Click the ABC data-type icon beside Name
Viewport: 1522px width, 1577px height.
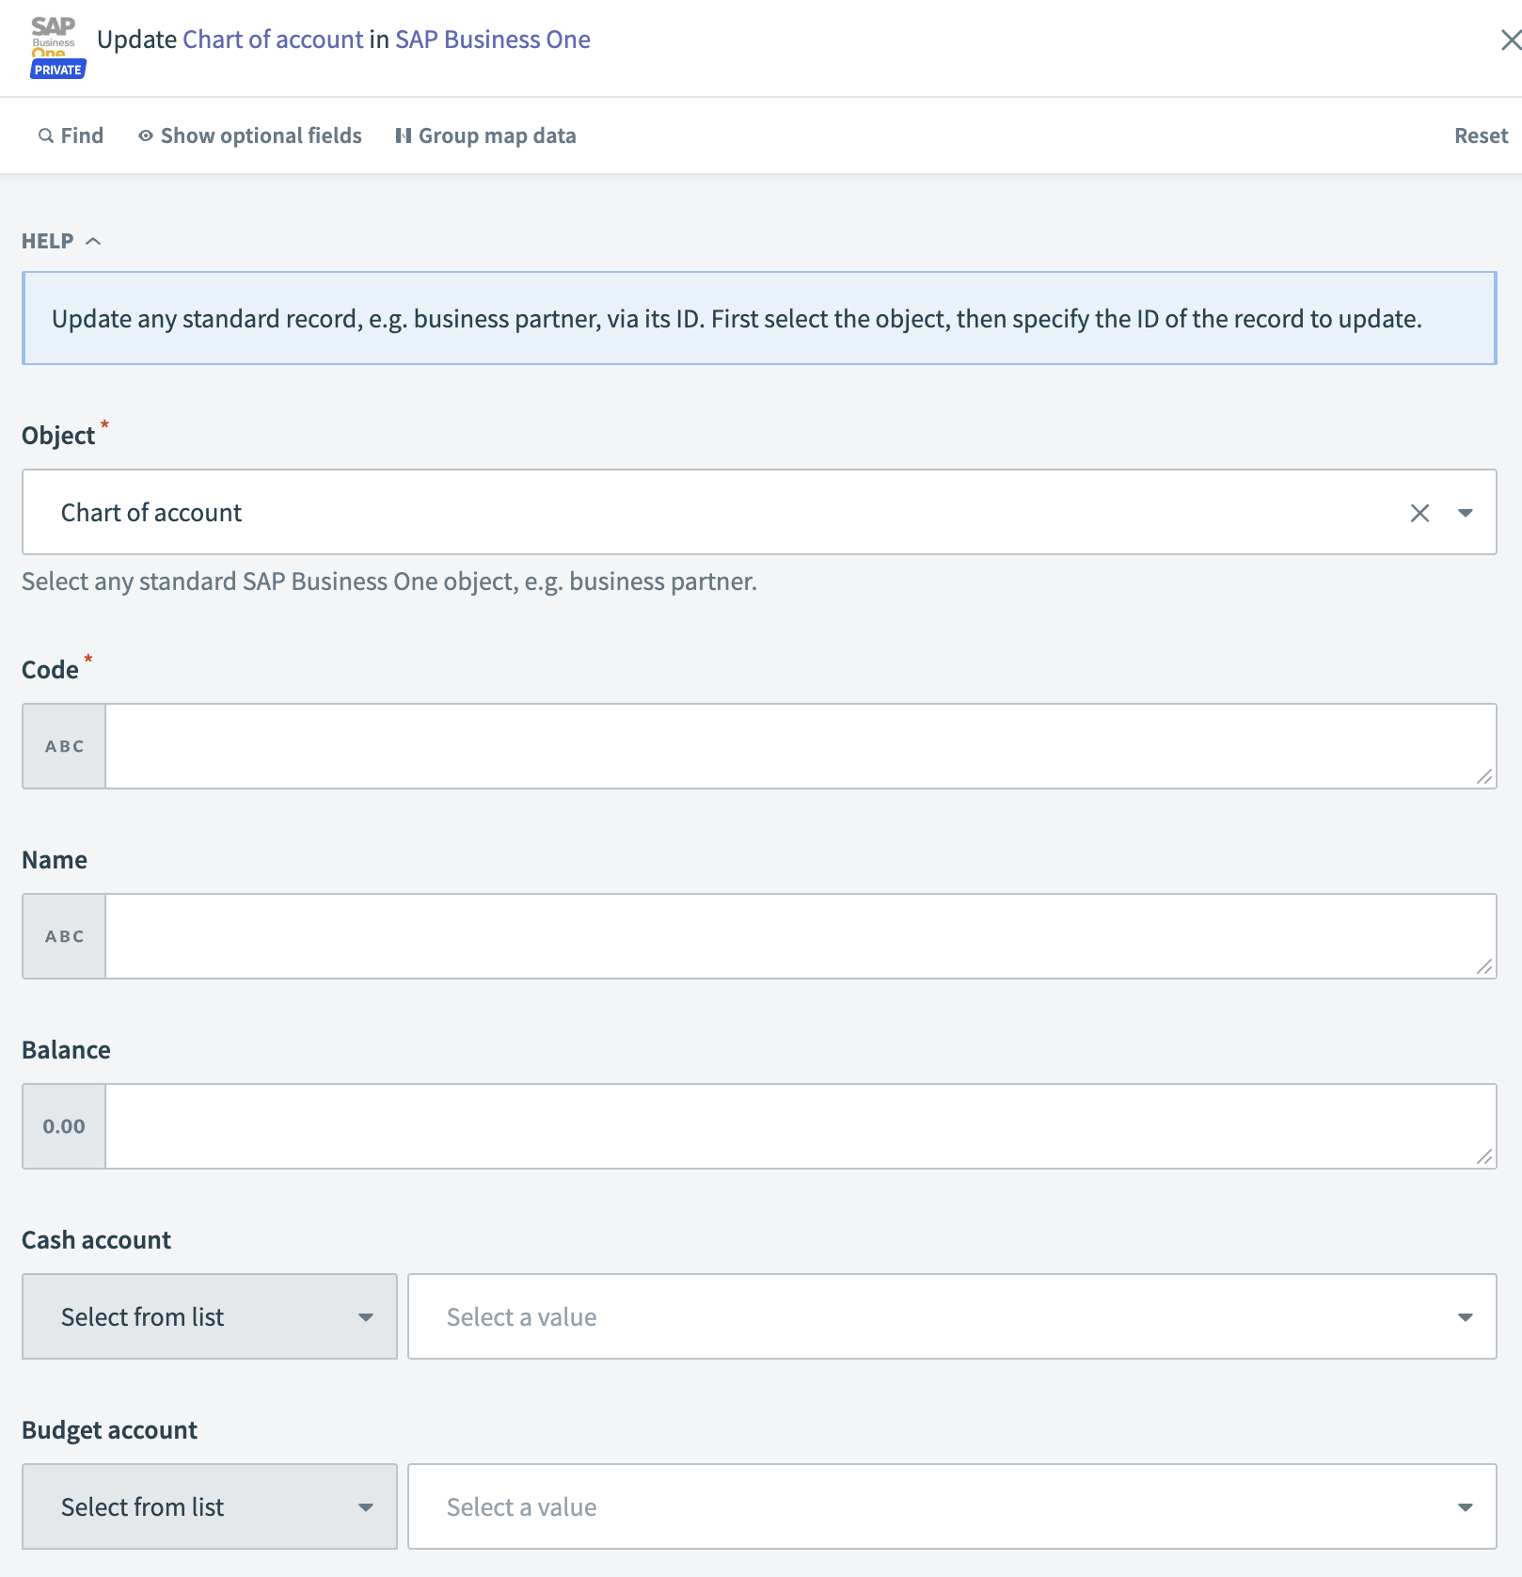click(x=62, y=936)
